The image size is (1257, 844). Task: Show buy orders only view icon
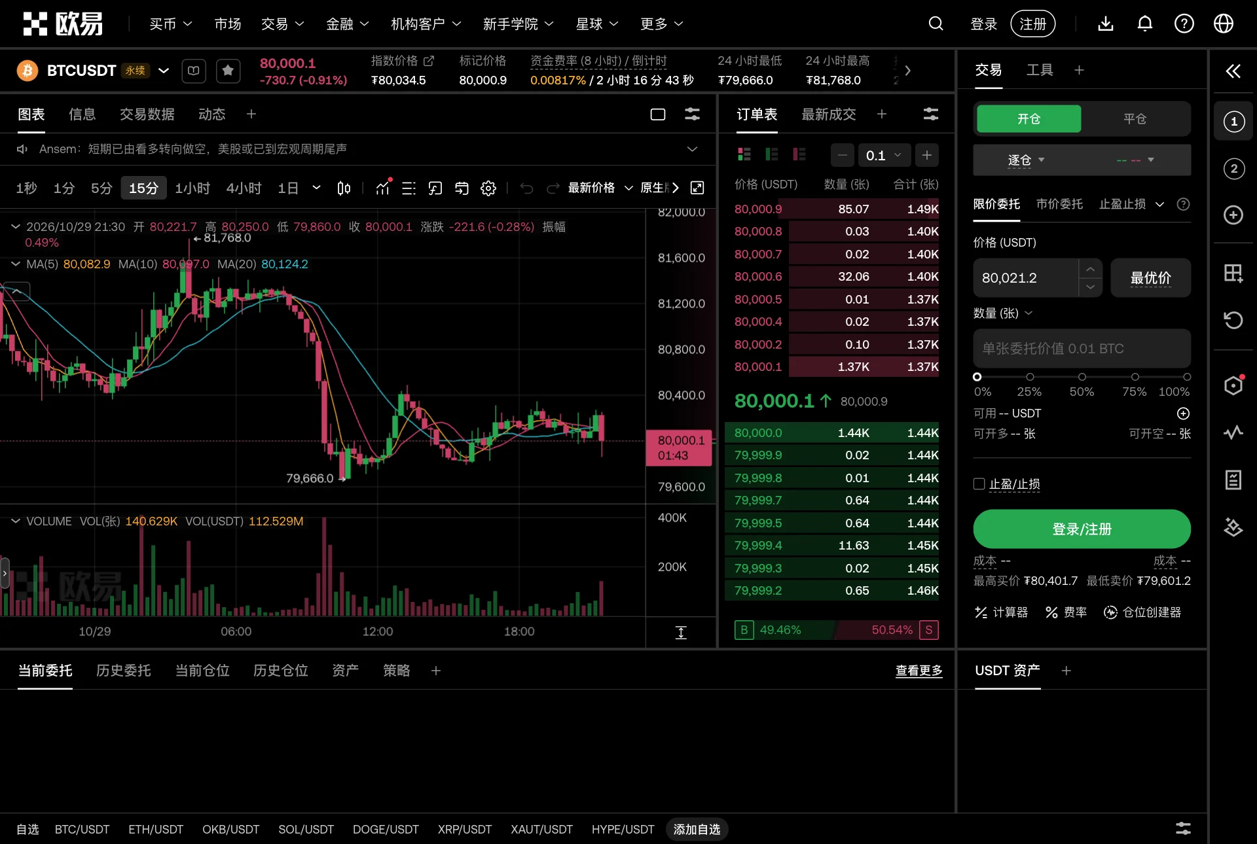pyautogui.click(x=772, y=154)
